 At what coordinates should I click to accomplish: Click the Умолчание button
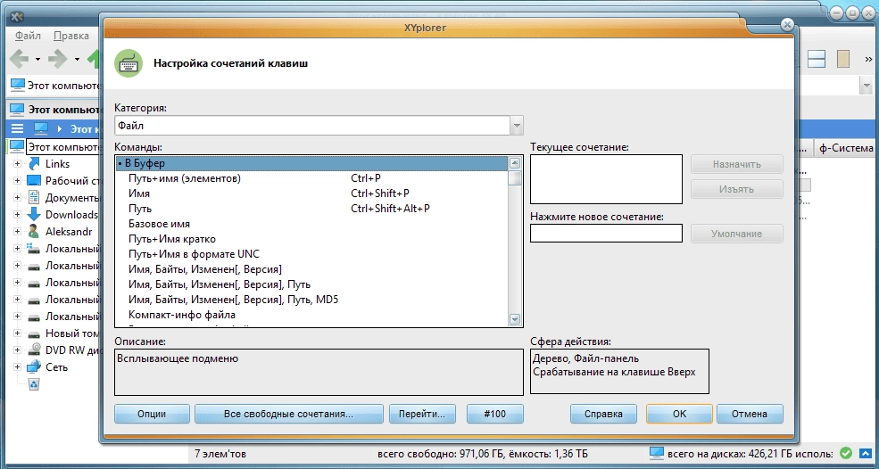[736, 234]
